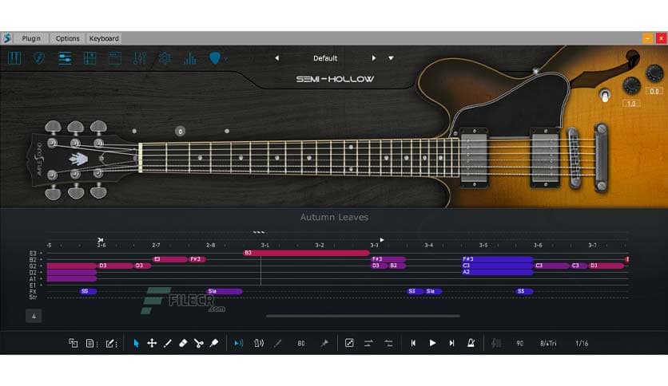Open the bar chart equalizer icon
668x386 pixels.
pos(189,57)
